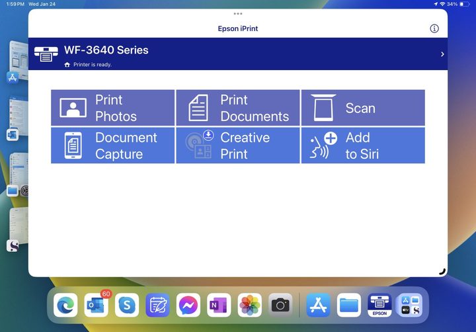Expand printer details chevron on WF-3640 bar
This screenshot has height=332, width=476.
point(442,54)
